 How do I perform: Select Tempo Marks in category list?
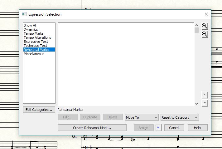coord(33,33)
